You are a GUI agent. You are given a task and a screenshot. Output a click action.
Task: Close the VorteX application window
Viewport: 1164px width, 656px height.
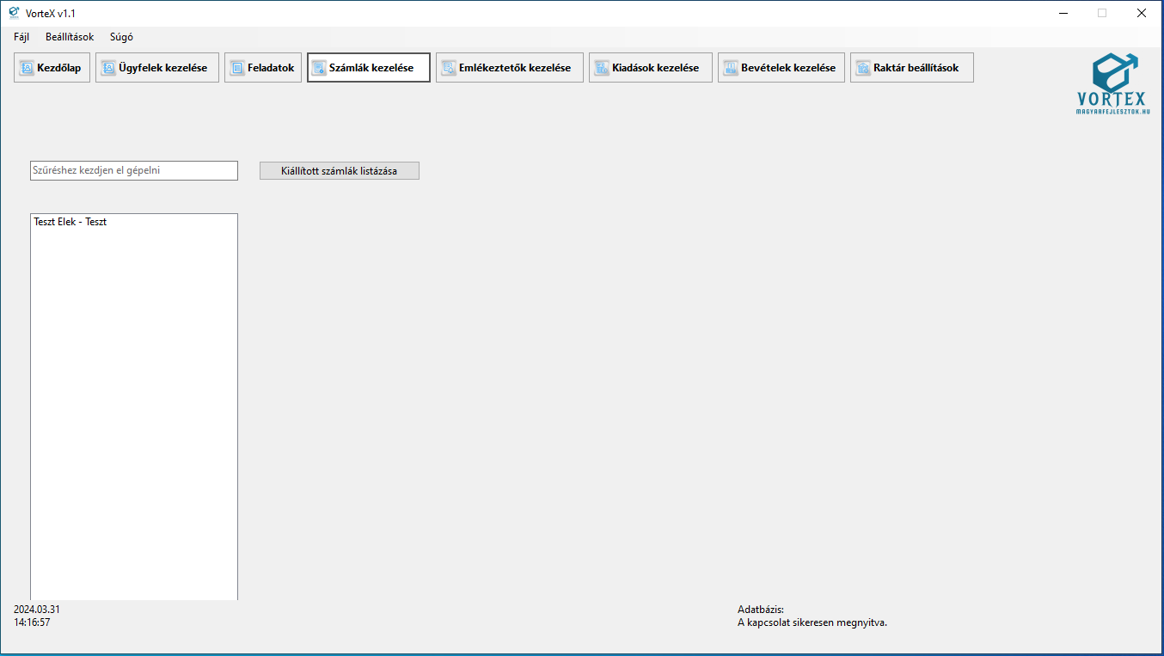[x=1141, y=13]
